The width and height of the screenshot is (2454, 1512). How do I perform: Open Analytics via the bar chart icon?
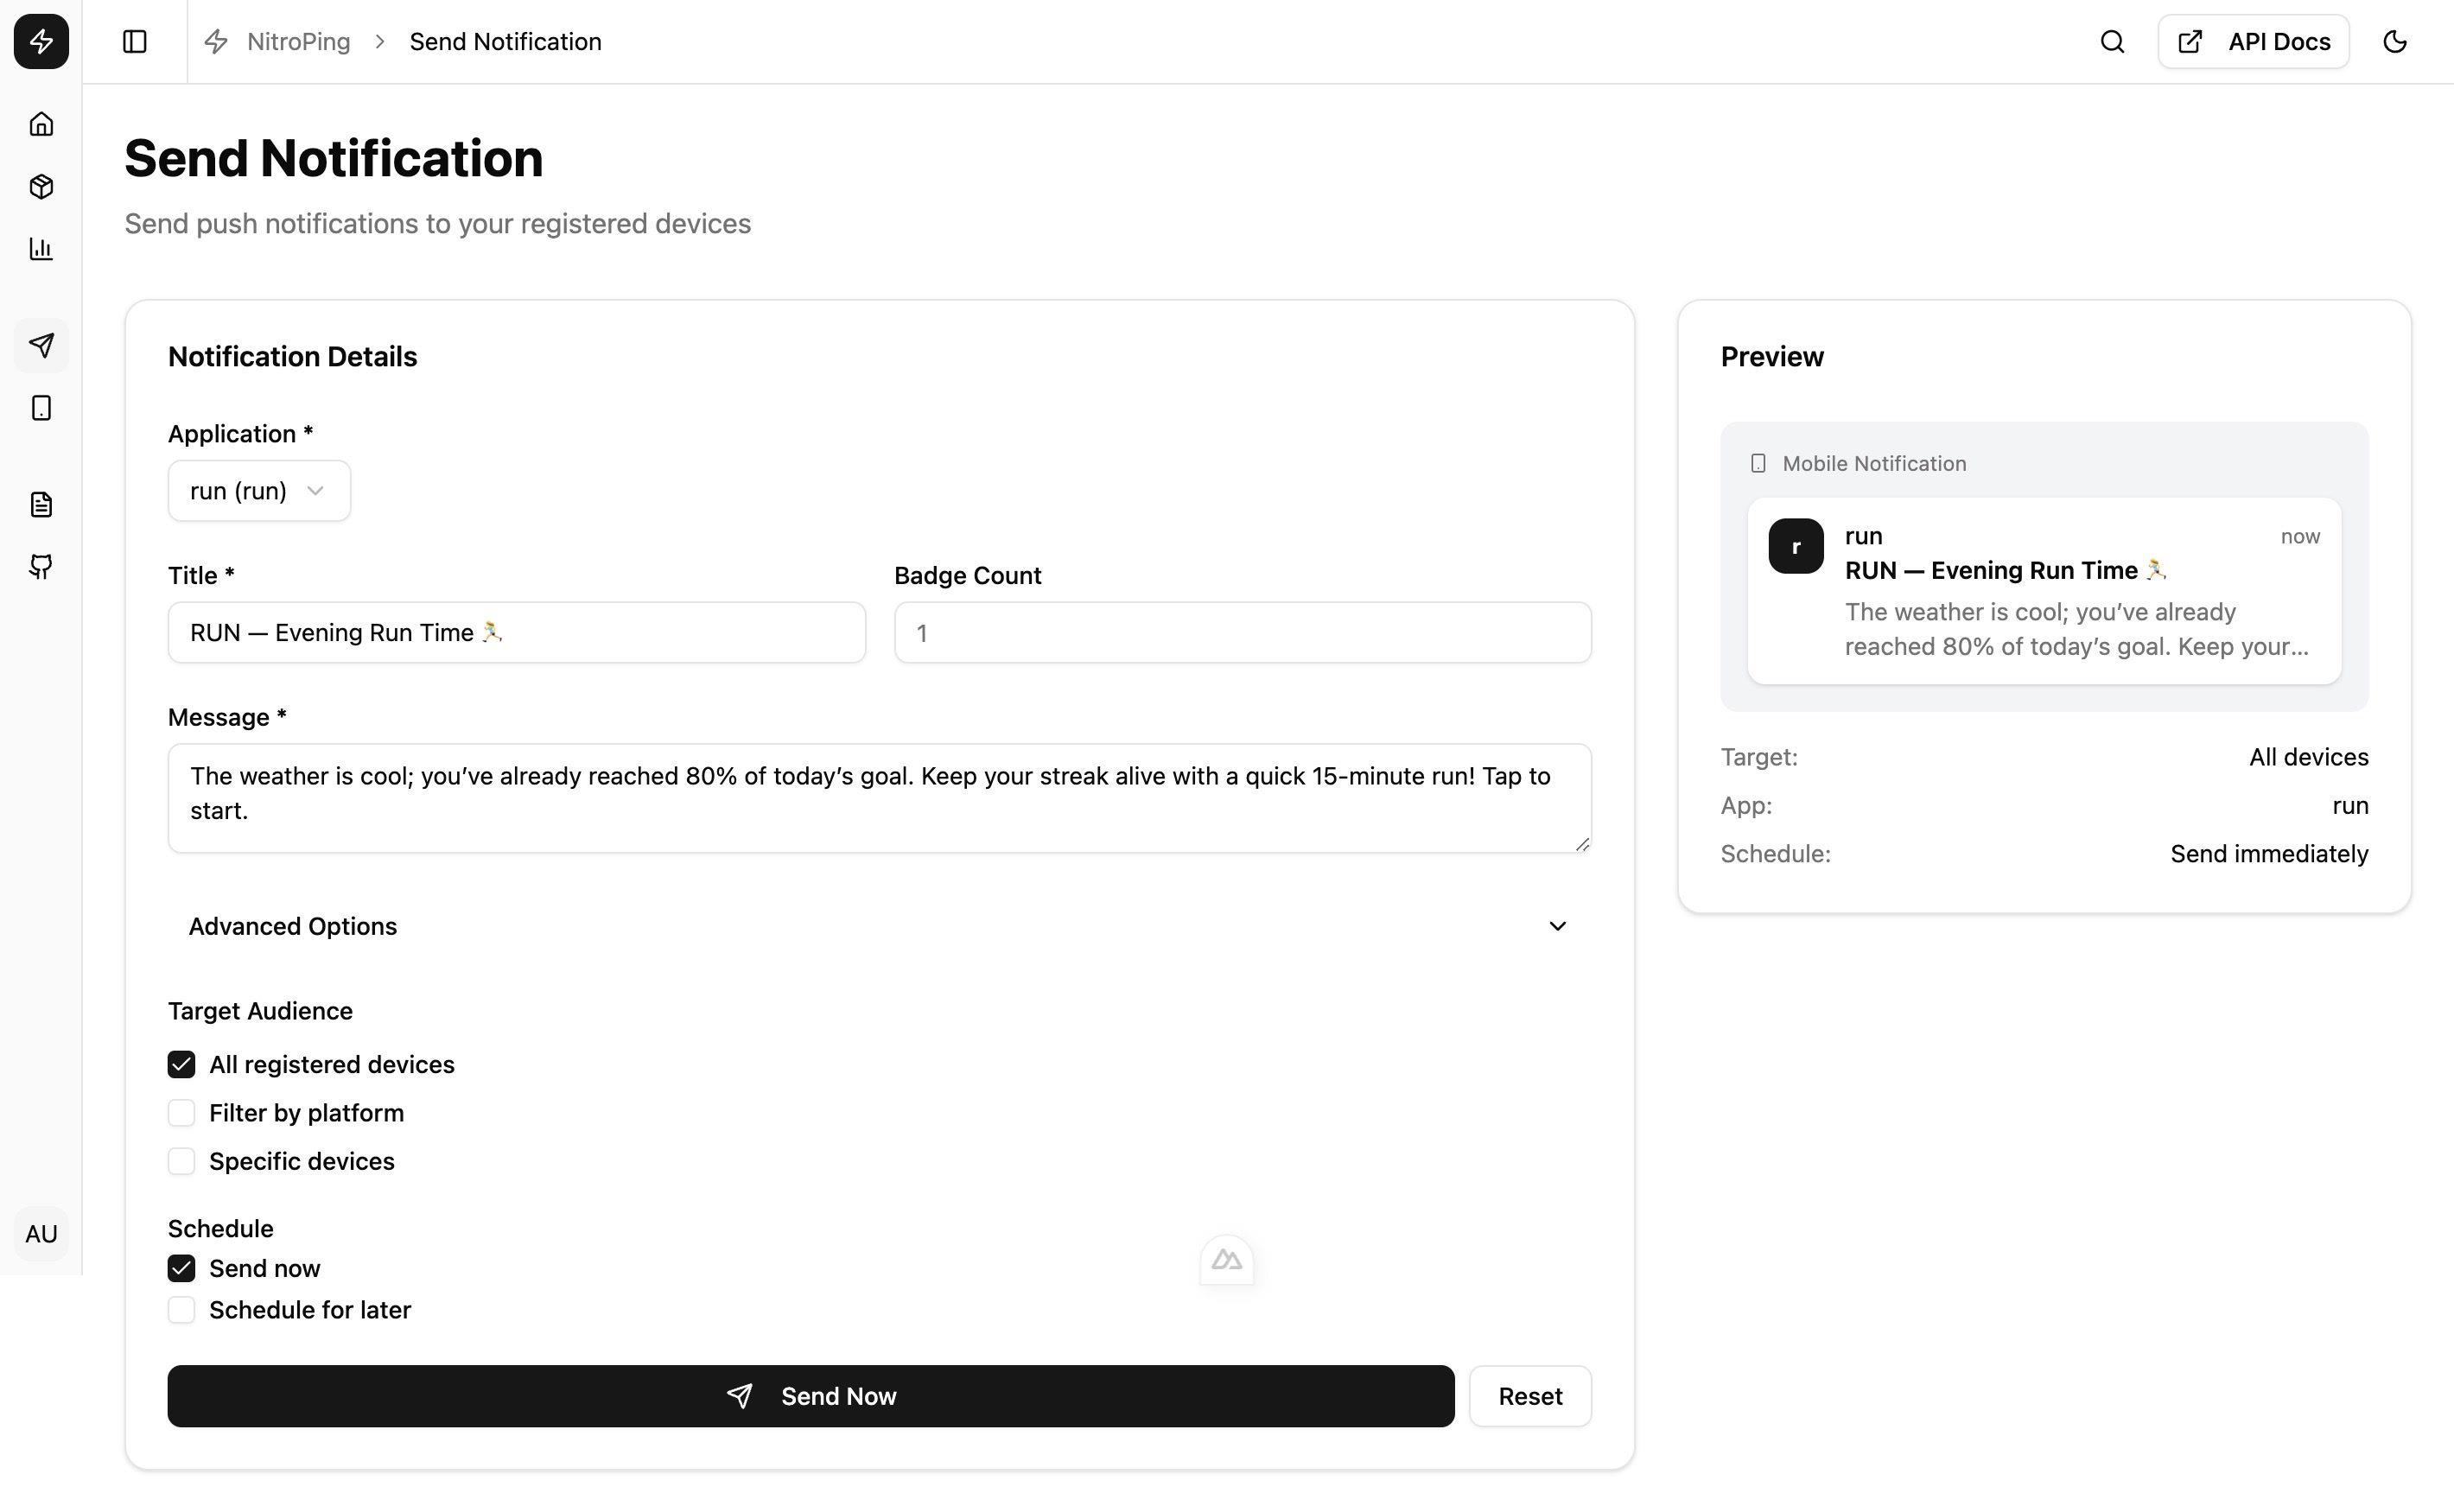pyautogui.click(x=41, y=249)
